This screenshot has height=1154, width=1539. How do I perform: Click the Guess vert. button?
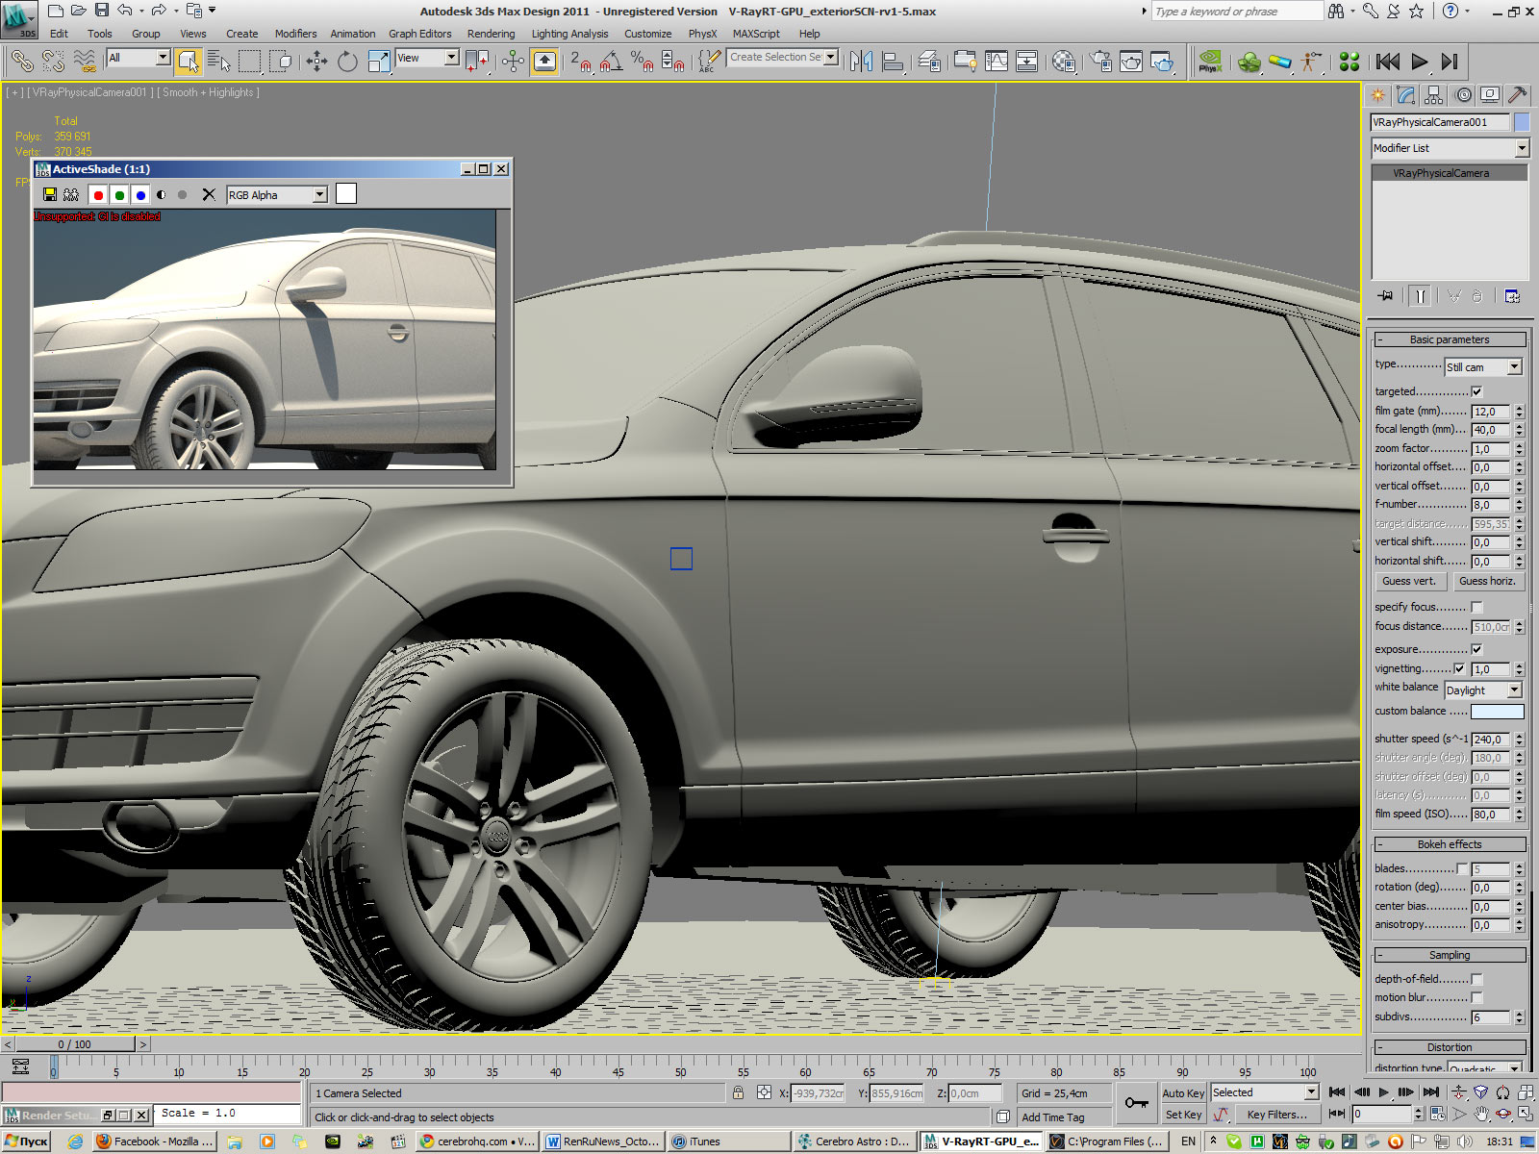pos(1408,581)
